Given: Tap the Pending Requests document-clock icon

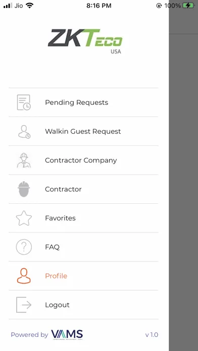Looking at the screenshot, I should 24,102.
